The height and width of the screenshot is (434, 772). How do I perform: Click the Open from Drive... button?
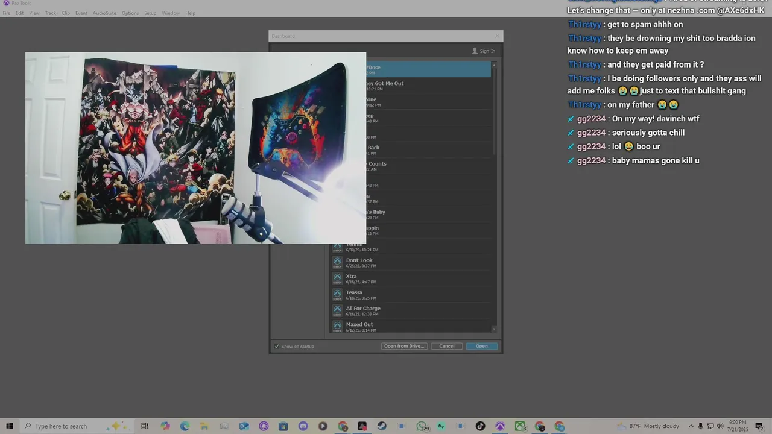[404, 346]
